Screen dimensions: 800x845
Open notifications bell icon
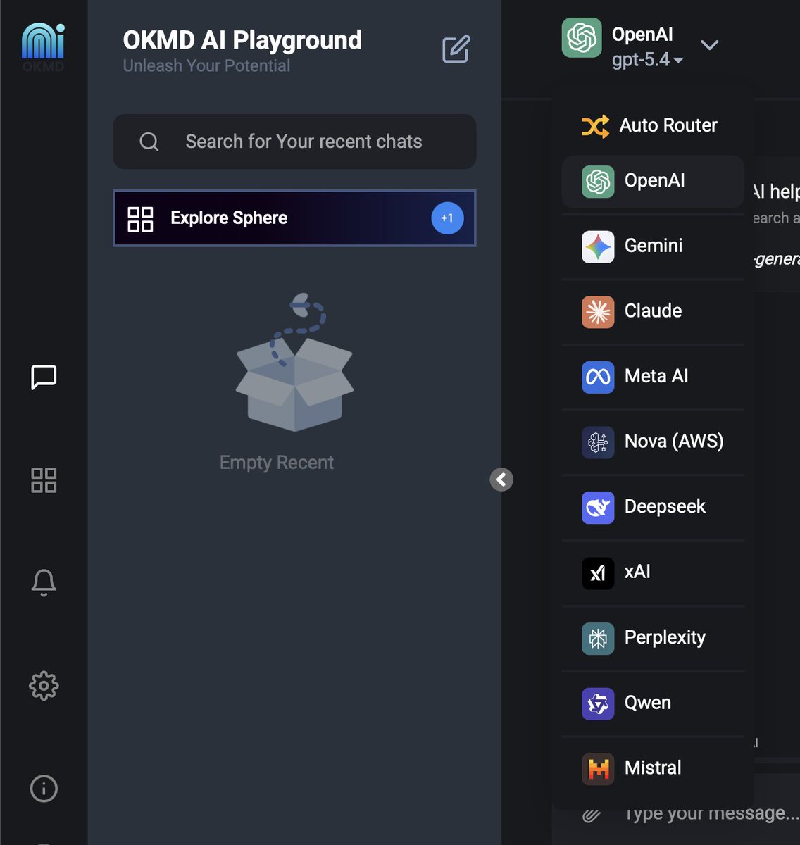pyautogui.click(x=44, y=583)
